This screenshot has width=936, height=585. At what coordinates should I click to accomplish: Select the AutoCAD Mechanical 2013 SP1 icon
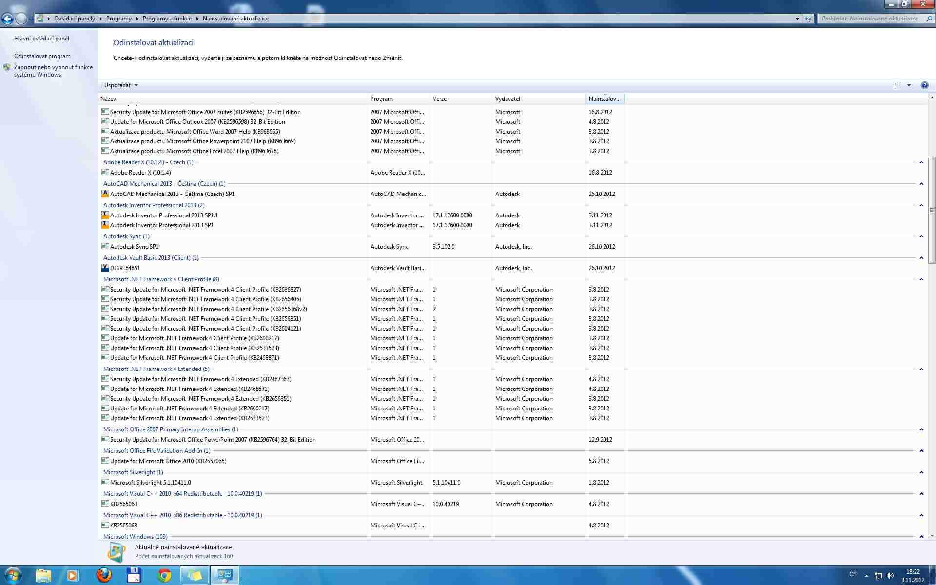[105, 194]
